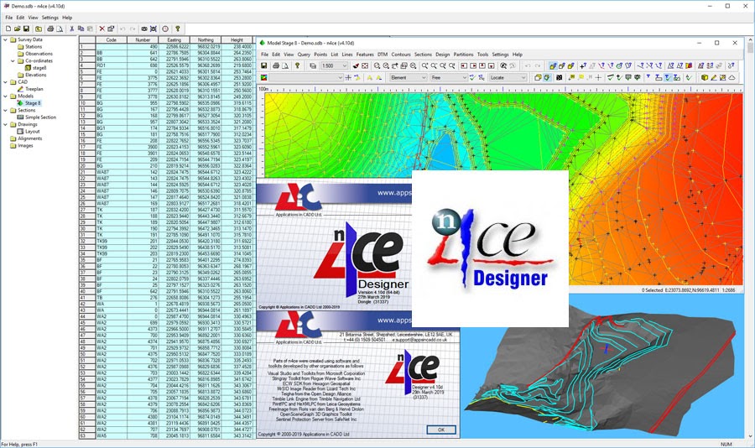The image size is (755, 448).
Task: Select the Treeplan item under CAD
Action: [34, 89]
